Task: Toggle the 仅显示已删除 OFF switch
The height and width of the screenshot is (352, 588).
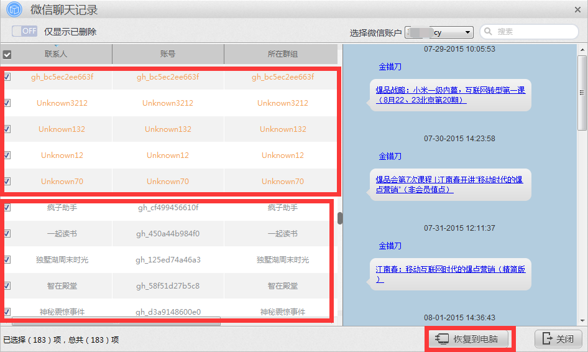Action: point(24,31)
